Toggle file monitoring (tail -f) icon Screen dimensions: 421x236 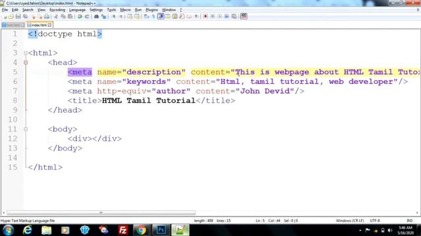coord(196,16)
